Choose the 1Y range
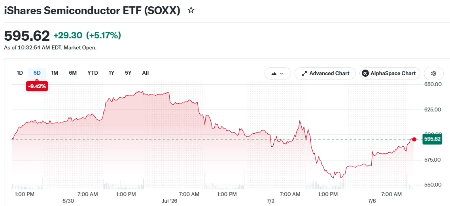Viewport: 450px width, 206px height. pos(112,73)
